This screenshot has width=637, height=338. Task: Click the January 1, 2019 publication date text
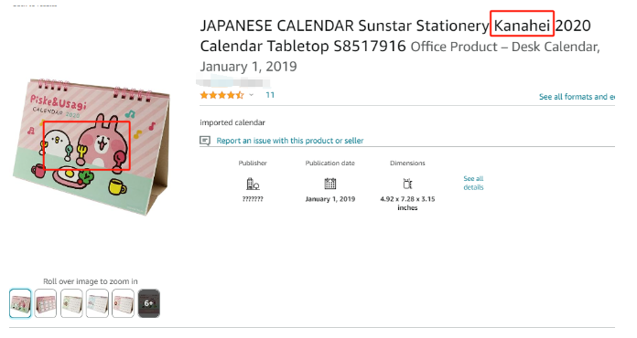click(x=329, y=199)
